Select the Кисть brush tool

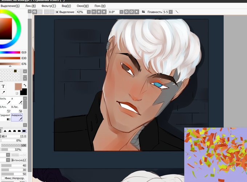coord(5,100)
